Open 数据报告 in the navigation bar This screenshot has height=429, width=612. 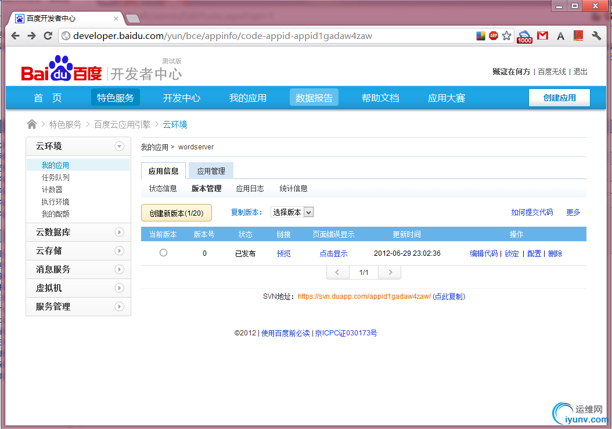[x=314, y=98]
